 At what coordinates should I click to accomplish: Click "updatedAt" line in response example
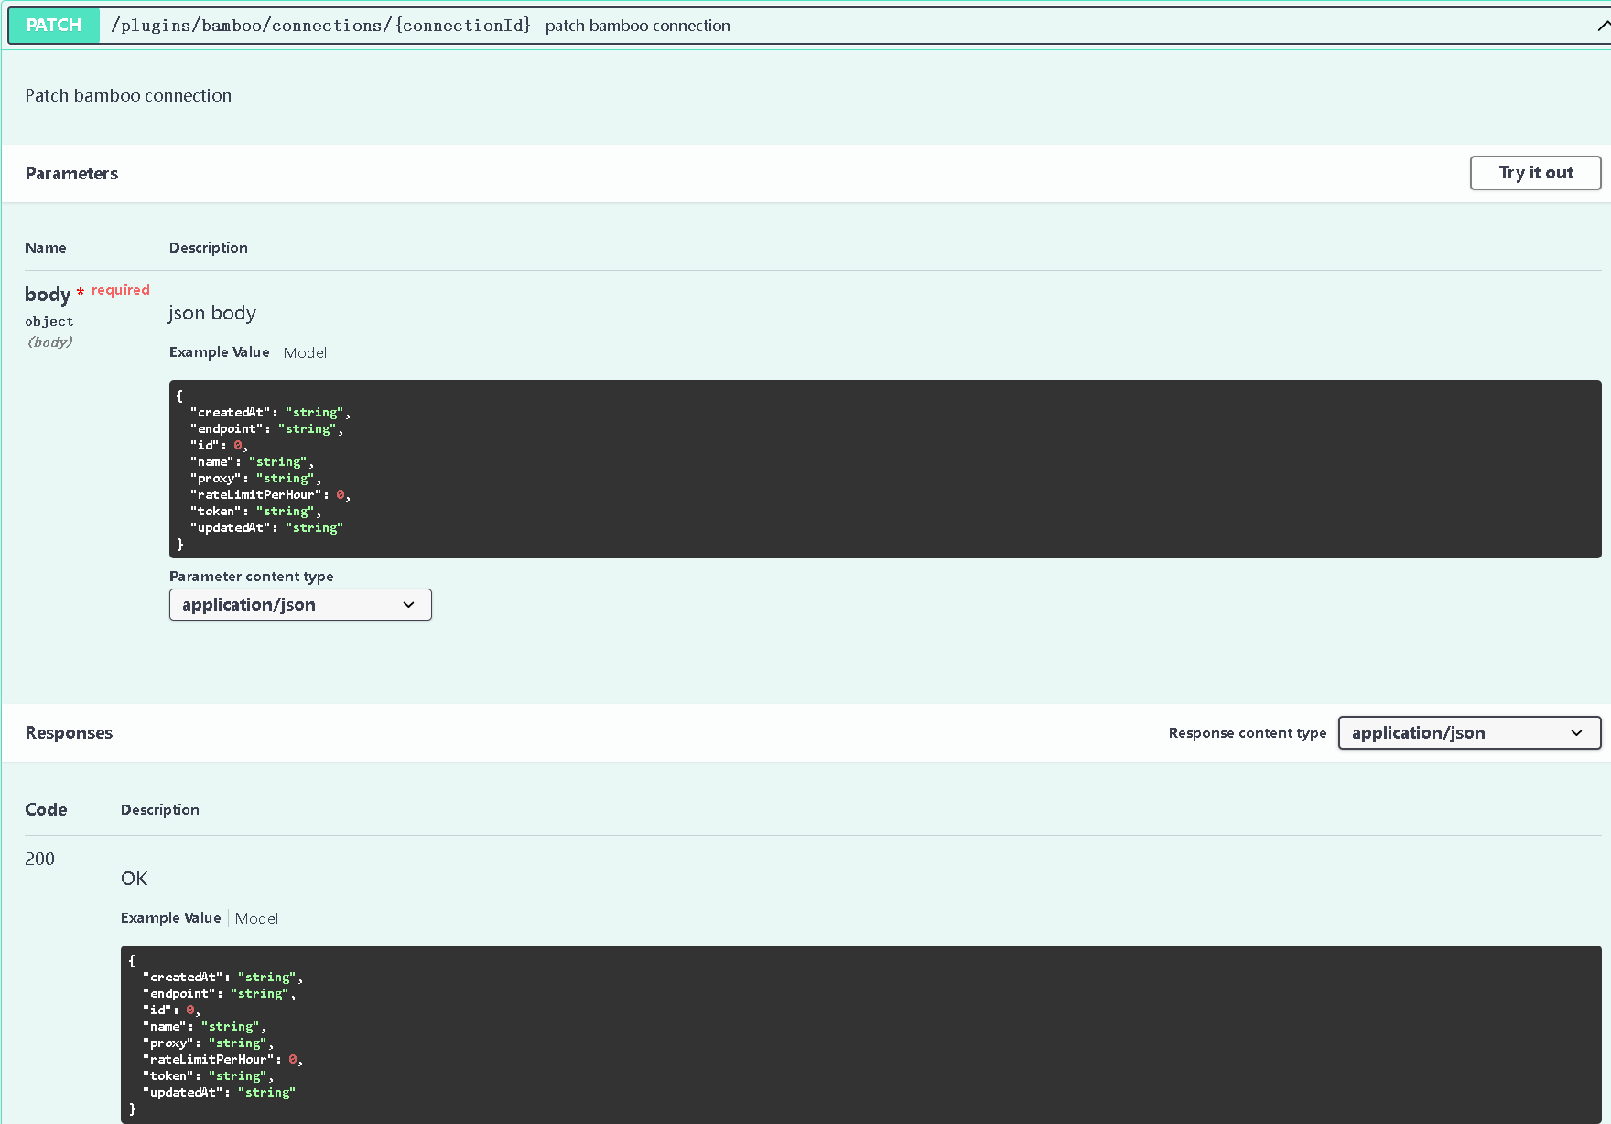pos(219,1093)
